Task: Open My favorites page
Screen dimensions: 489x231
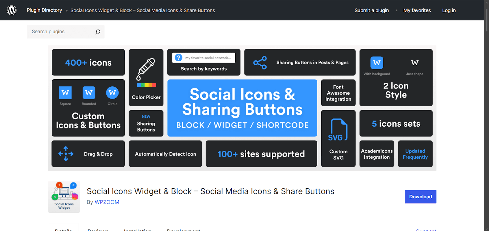Action: click(417, 10)
